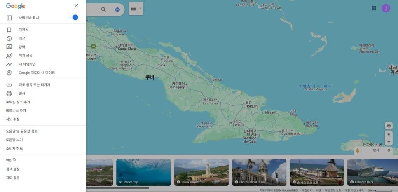
Task: Open the Plaza Mayor photo thumbnail
Action: click(201, 173)
